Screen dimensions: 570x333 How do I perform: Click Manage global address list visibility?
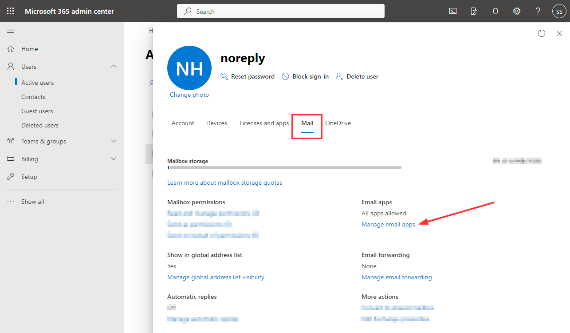(x=216, y=277)
